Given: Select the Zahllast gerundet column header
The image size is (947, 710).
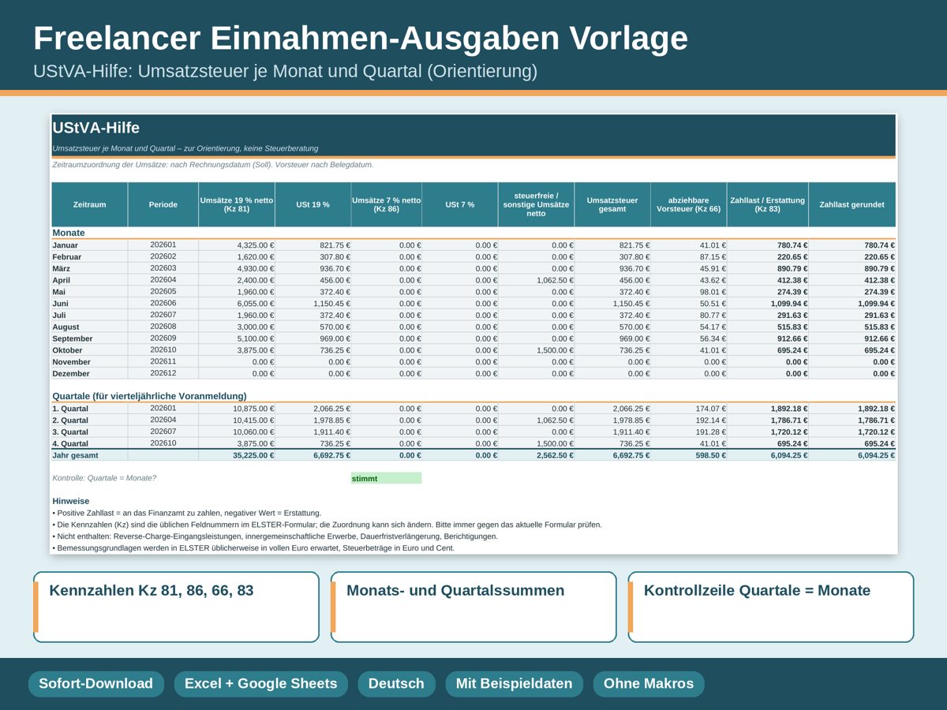Looking at the screenshot, I should pos(852,204).
